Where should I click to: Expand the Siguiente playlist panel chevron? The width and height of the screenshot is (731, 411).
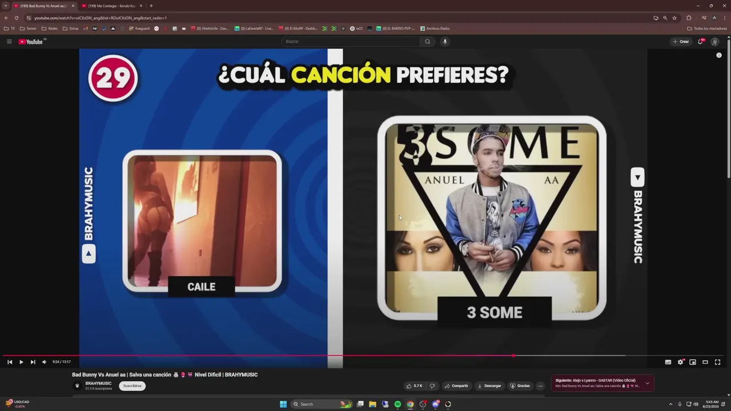tap(647, 383)
